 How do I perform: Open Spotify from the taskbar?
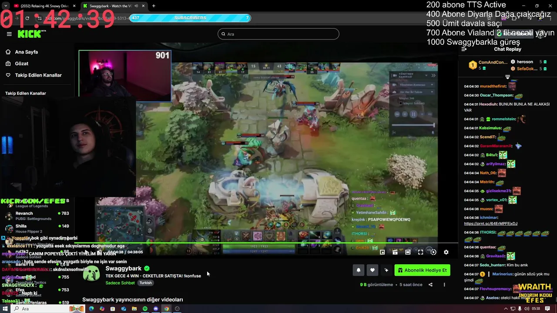click(145, 309)
